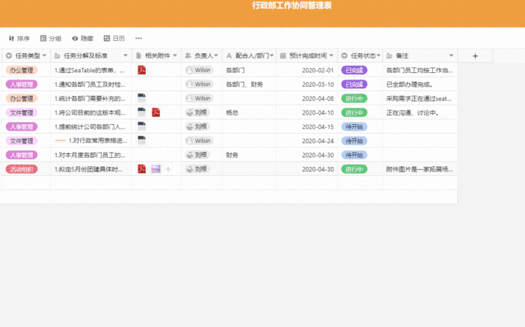Click the 进行中 status in the 2020-04-10 row
The width and height of the screenshot is (525, 327).
354,112
